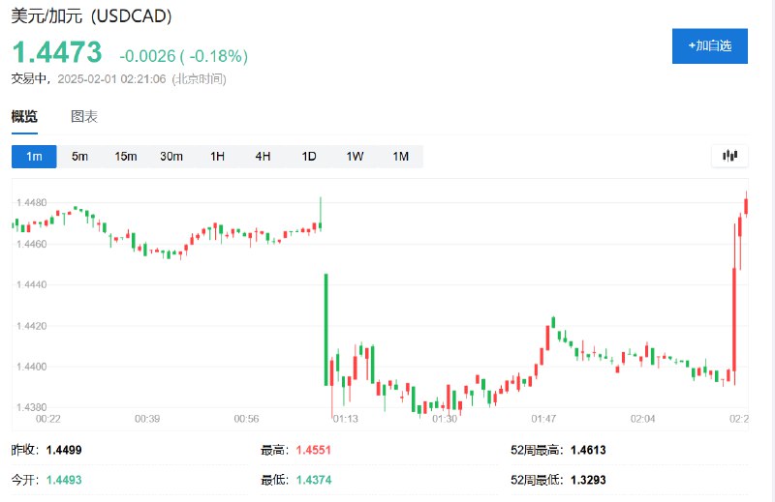Viewport: 775px width, 502px height.
Task: Click the 1.4400 y-axis label
Action: click(32, 367)
